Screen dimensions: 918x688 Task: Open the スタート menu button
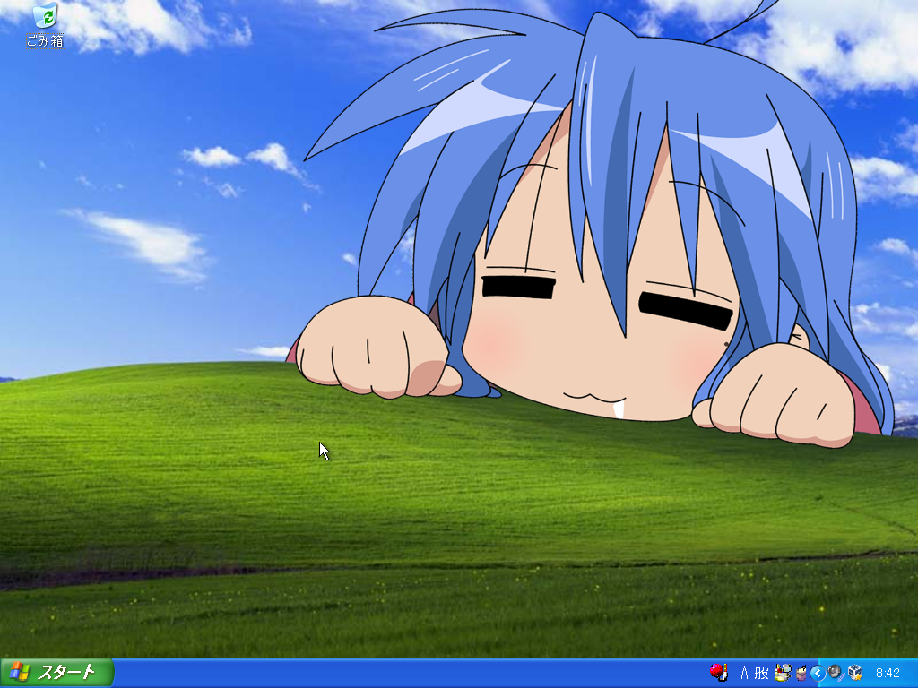click(x=57, y=672)
